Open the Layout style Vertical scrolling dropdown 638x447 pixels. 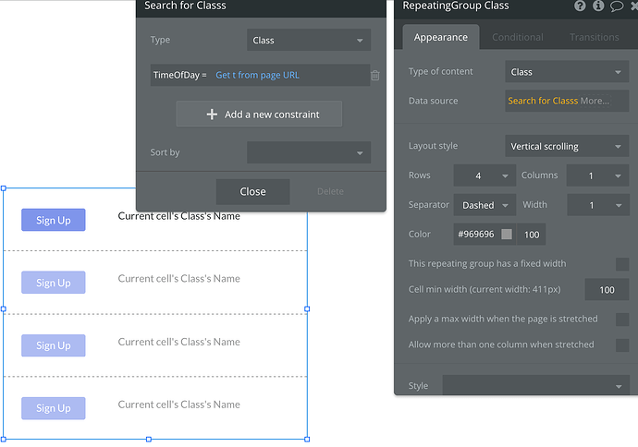[x=567, y=146]
